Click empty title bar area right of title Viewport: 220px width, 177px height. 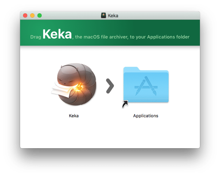click(x=162, y=15)
